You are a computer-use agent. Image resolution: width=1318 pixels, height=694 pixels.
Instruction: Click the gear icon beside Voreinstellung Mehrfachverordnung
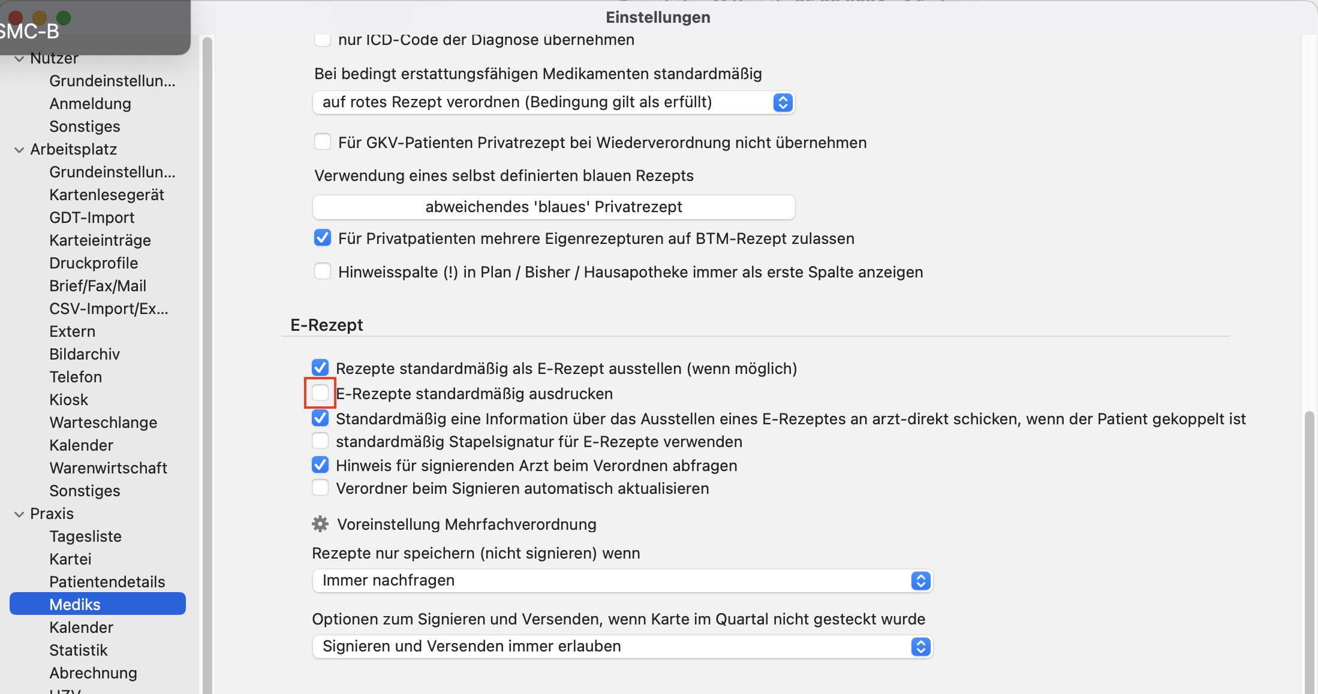[320, 524]
